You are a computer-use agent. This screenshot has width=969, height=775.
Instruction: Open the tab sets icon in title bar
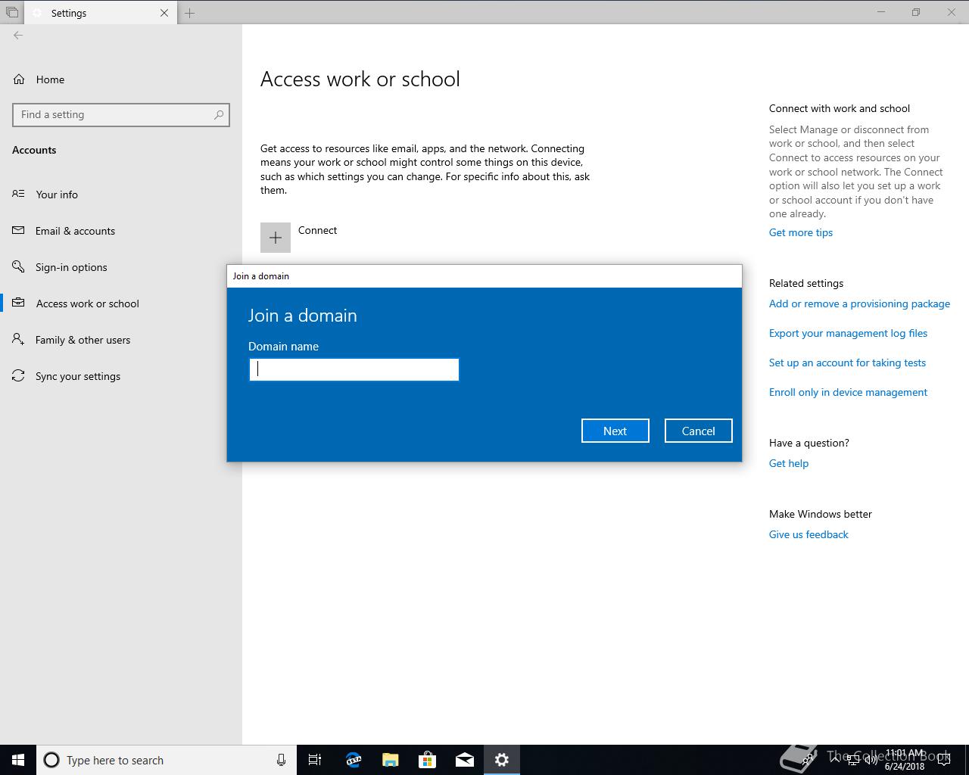click(12, 13)
